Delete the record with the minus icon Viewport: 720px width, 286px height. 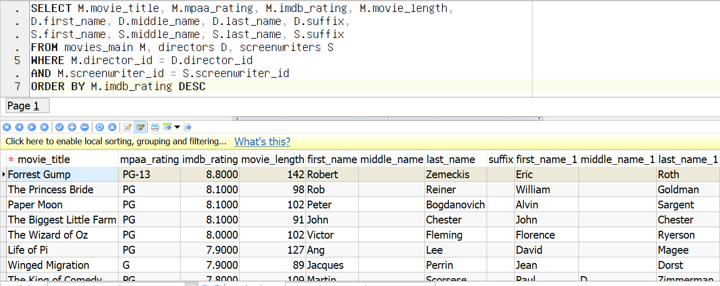tap(85, 127)
